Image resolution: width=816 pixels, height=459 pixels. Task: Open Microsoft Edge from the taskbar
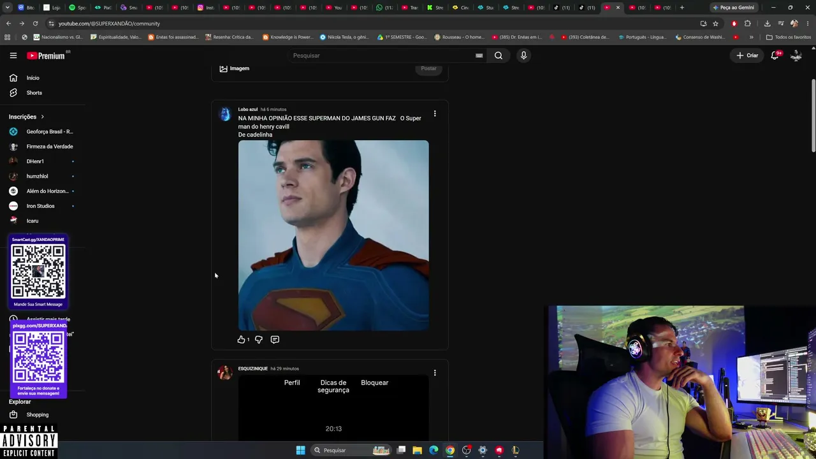click(x=433, y=450)
